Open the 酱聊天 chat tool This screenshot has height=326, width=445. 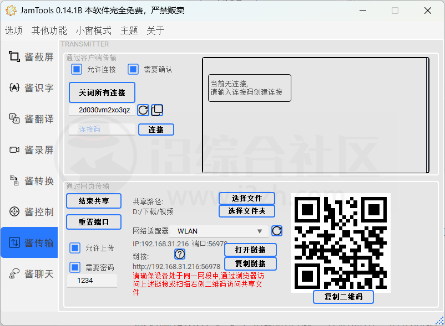click(29, 273)
